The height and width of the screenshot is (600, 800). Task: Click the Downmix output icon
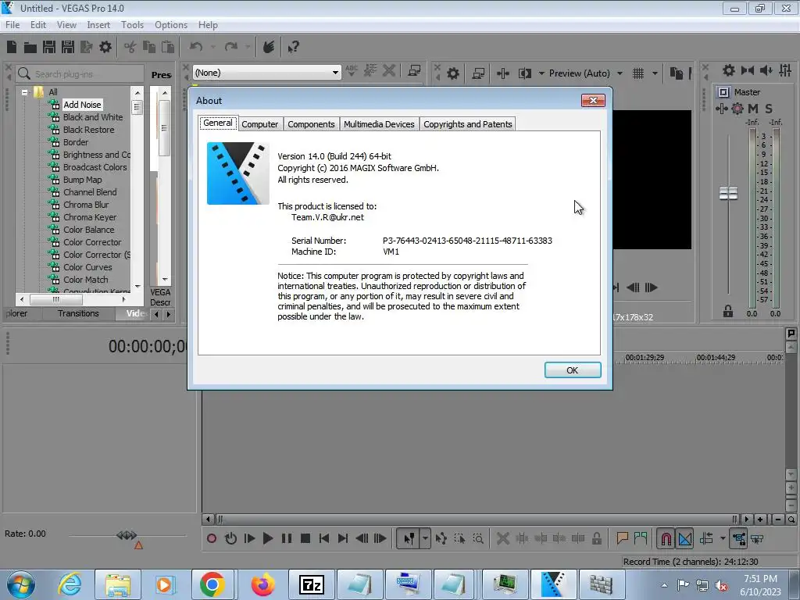748,70
